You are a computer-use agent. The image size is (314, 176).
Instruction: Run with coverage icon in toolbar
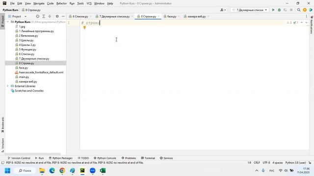[x=285, y=10]
